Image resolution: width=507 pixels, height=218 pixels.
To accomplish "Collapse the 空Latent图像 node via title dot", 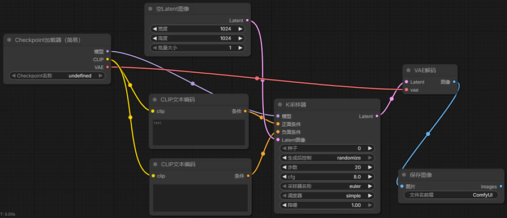I will coord(150,9).
